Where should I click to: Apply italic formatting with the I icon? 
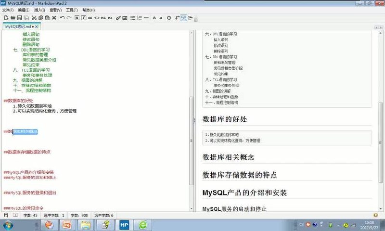click(x=83, y=18)
